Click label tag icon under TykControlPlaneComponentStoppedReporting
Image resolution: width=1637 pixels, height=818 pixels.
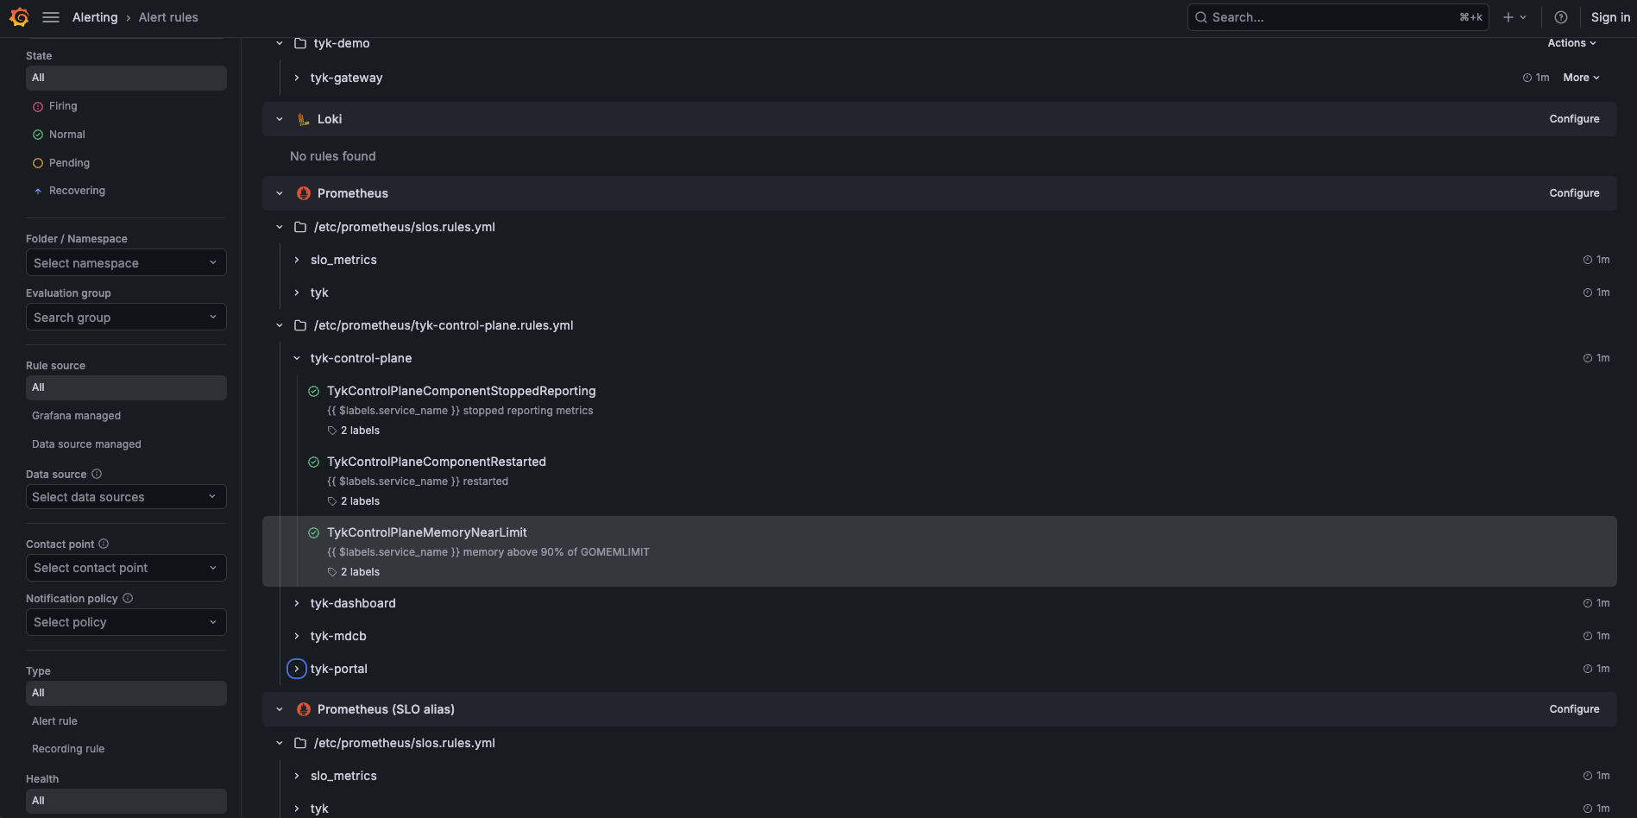pyautogui.click(x=332, y=431)
